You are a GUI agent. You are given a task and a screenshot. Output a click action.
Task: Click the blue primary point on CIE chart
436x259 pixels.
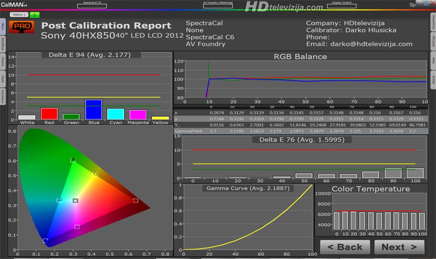click(45, 240)
